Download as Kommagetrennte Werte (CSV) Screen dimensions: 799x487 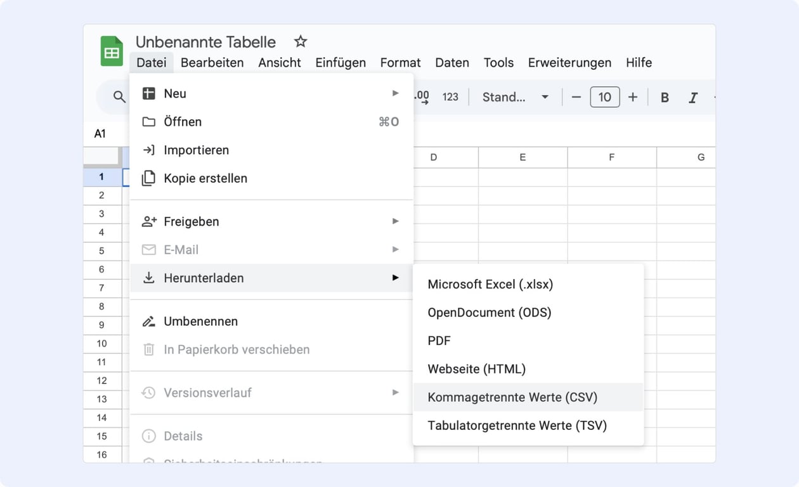(x=528, y=397)
